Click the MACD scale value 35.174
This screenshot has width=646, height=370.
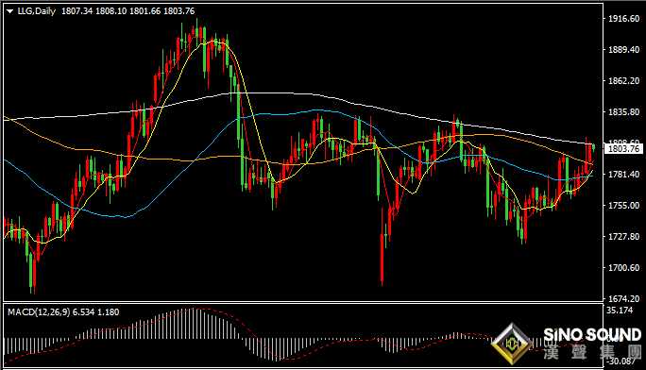click(620, 310)
